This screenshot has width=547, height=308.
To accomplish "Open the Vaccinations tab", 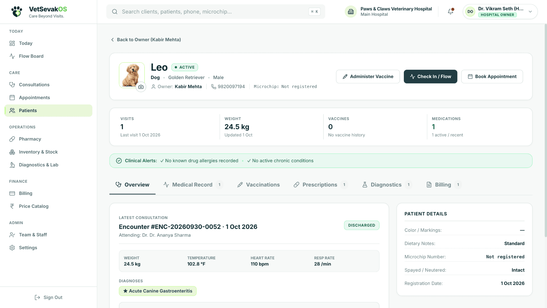I will click(258, 185).
